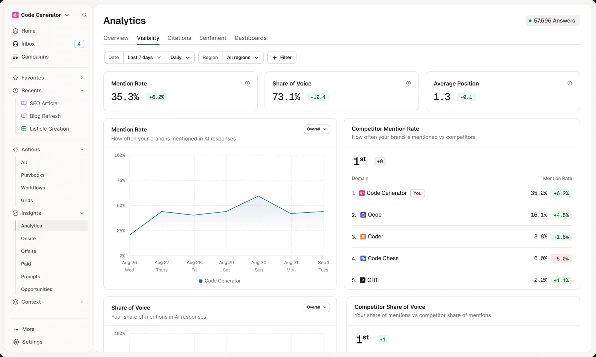Click the Blog Refresh book icon

click(x=24, y=116)
